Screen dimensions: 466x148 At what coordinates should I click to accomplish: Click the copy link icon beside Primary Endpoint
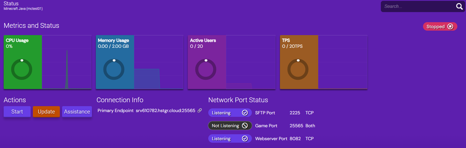click(199, 111)
